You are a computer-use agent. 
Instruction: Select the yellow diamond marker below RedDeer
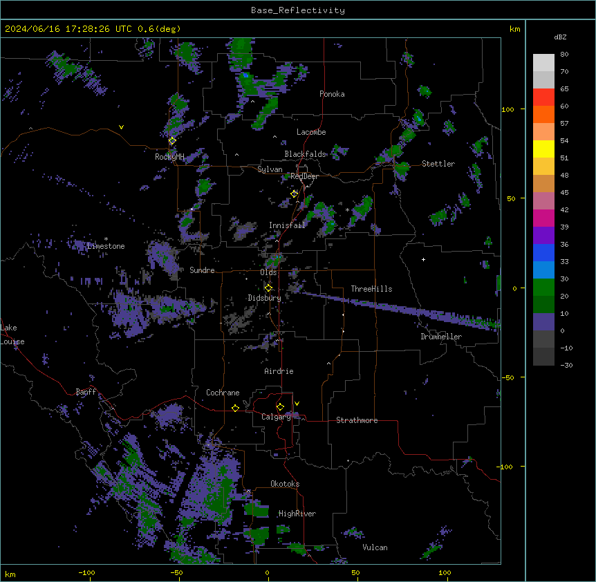pos(294,194)
